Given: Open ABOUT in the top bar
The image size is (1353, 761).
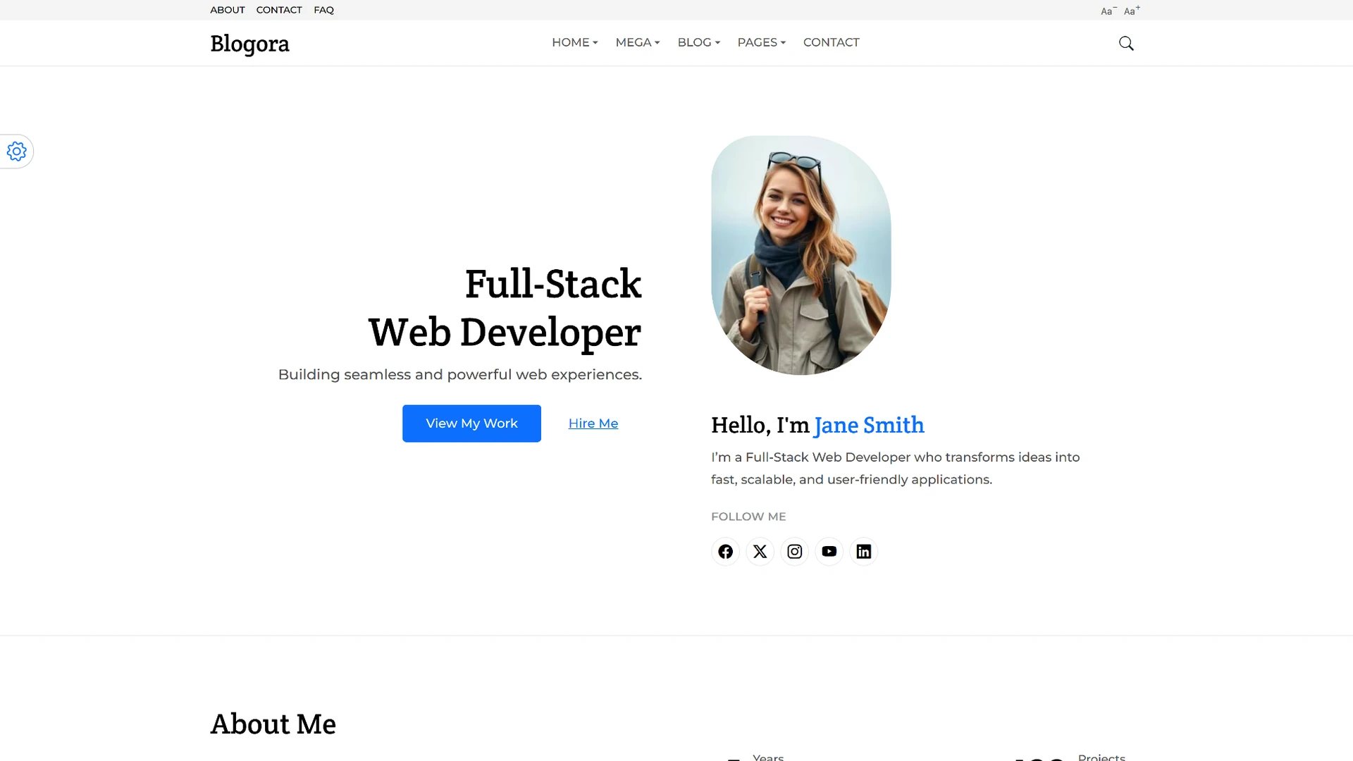Looking at the screenshot, I should [x=228, y=10].
